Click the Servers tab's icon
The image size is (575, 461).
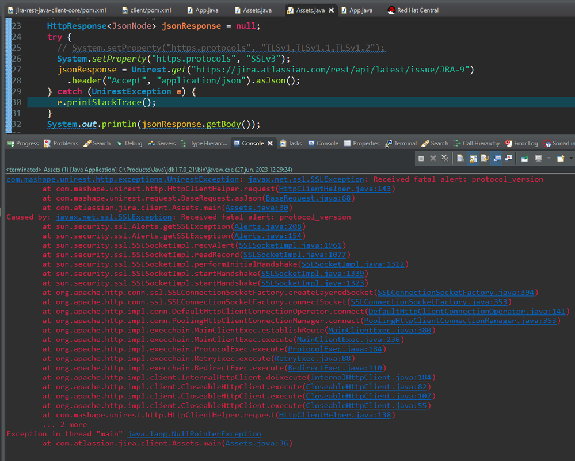pyautogui.click(x=151, y=143)
